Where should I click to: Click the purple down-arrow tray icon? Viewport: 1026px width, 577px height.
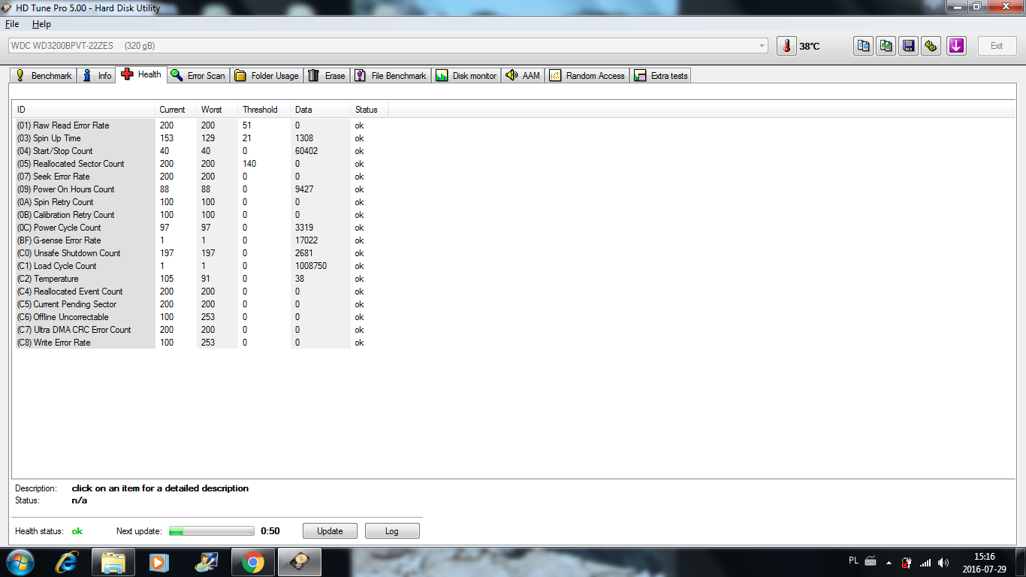click(x=955, y=46)
